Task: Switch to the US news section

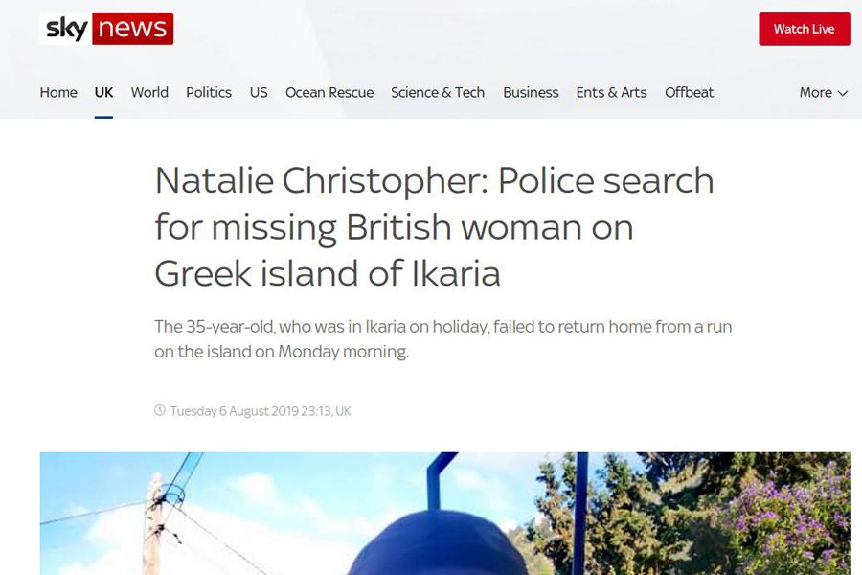Action: [259, 92]
